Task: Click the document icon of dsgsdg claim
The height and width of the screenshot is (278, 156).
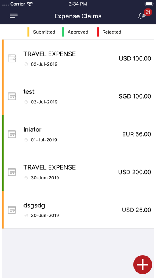Action: pos(12,210)
